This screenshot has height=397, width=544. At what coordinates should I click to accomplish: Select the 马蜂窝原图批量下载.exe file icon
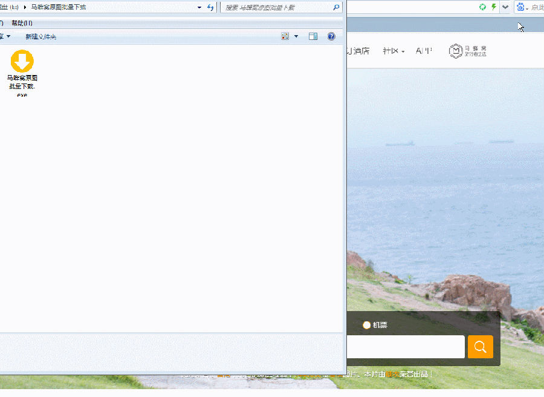click(22, 62)
